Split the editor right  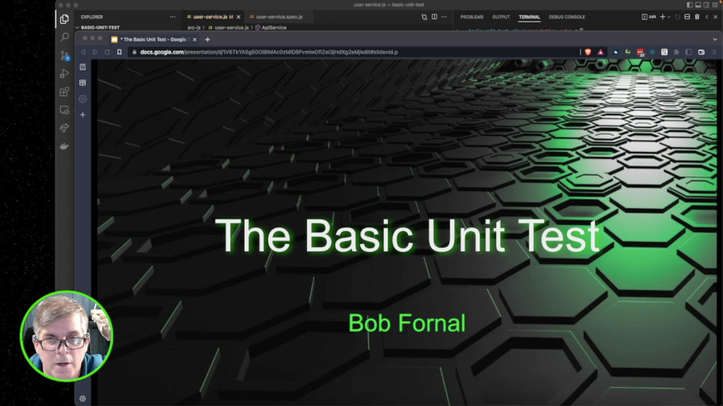pyautogui.click(x=434, y=17)
